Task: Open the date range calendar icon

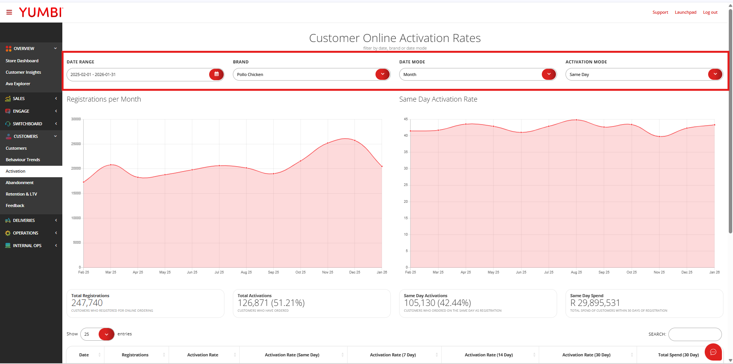Action: (x=216, y=74)
